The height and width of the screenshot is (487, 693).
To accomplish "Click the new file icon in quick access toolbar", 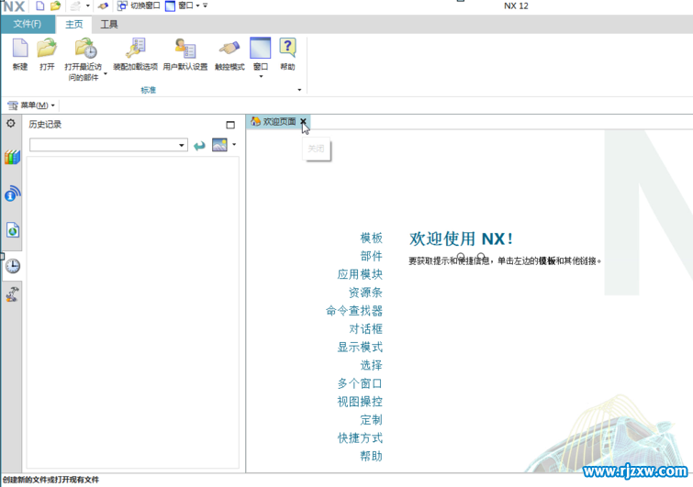I will tap(39, 6).
